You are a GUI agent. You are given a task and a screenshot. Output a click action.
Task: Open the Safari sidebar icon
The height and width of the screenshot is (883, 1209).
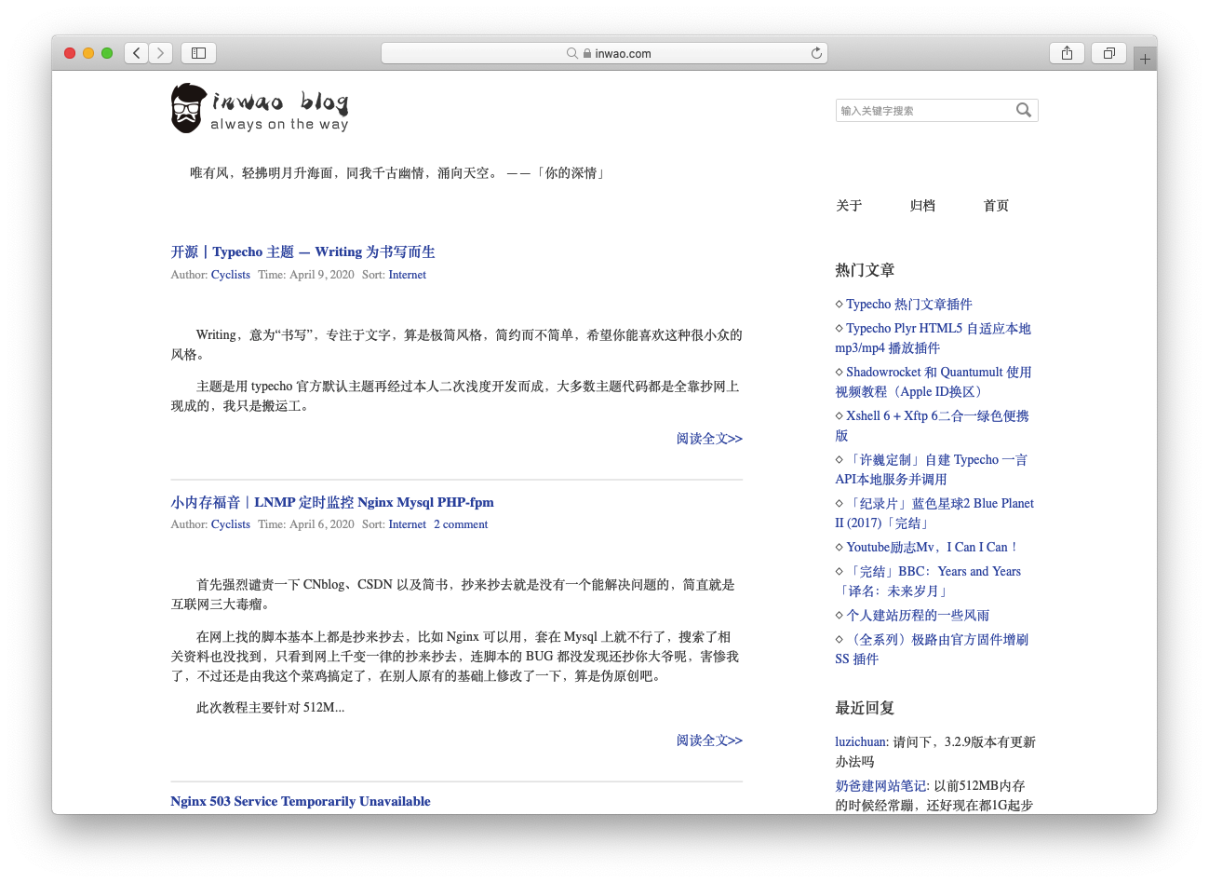coord(198,53)
